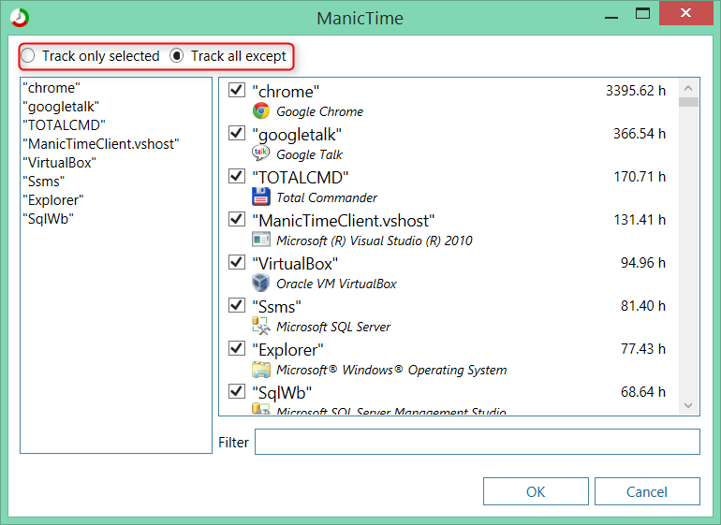Click the Google Talk bubble icon
The height and width of the screenshot is (525, 721).
(260, 153)
